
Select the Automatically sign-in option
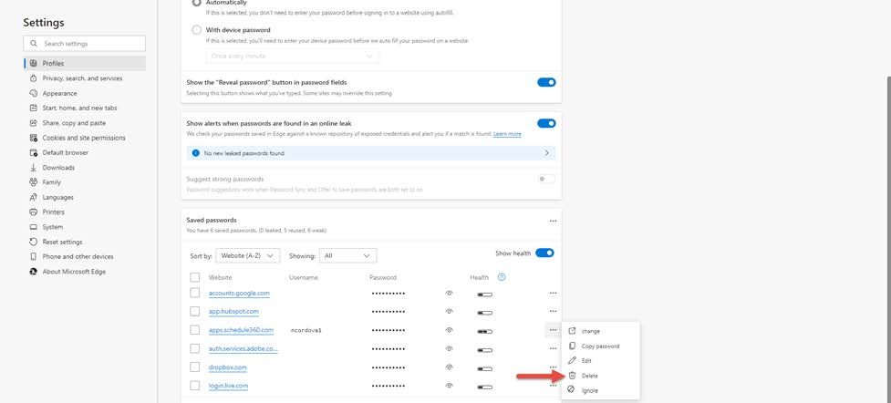point(197,3)
